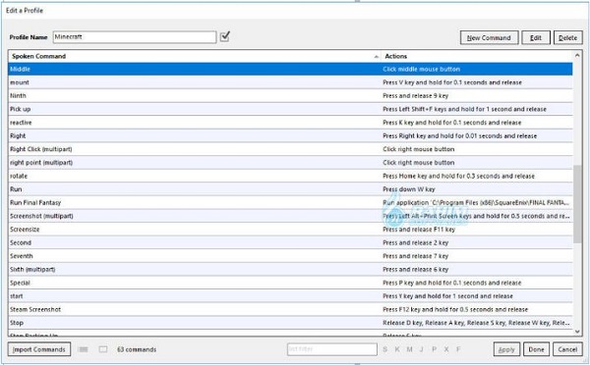The height and width of the screenshot is (365, 590).
Task: Select the reactive command row
Action: tap(290, 123)
